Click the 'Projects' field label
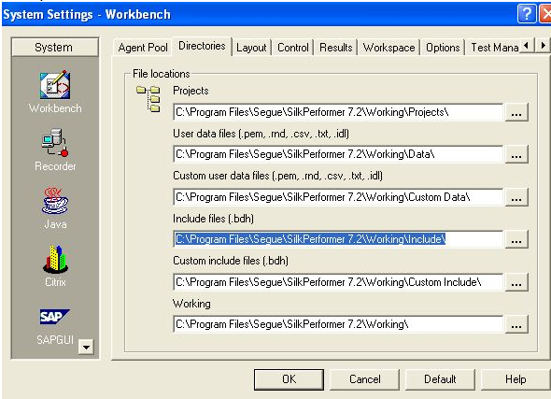The width and height of the screenshot is (551, 399). click(x=191, y=91)
